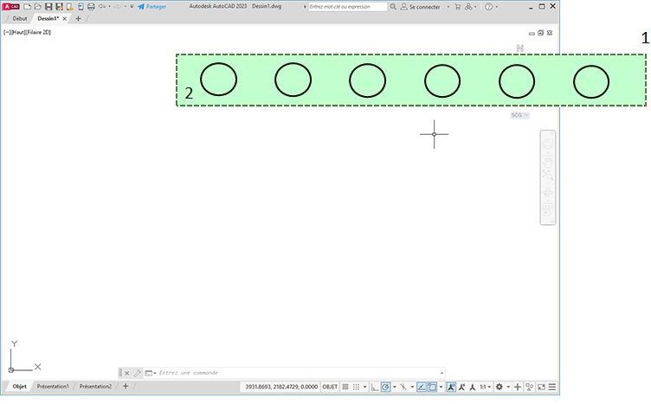Image resolution: width=651 pixels, height=404 pixels.
Task: Save the drawing with the floppy disk icon
Action: click(48, 7)
